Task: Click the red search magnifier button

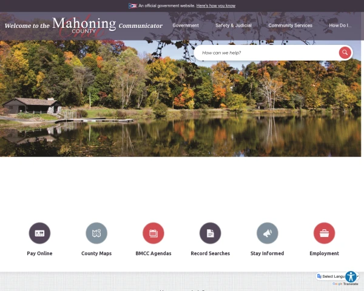Action: point(345,53)
